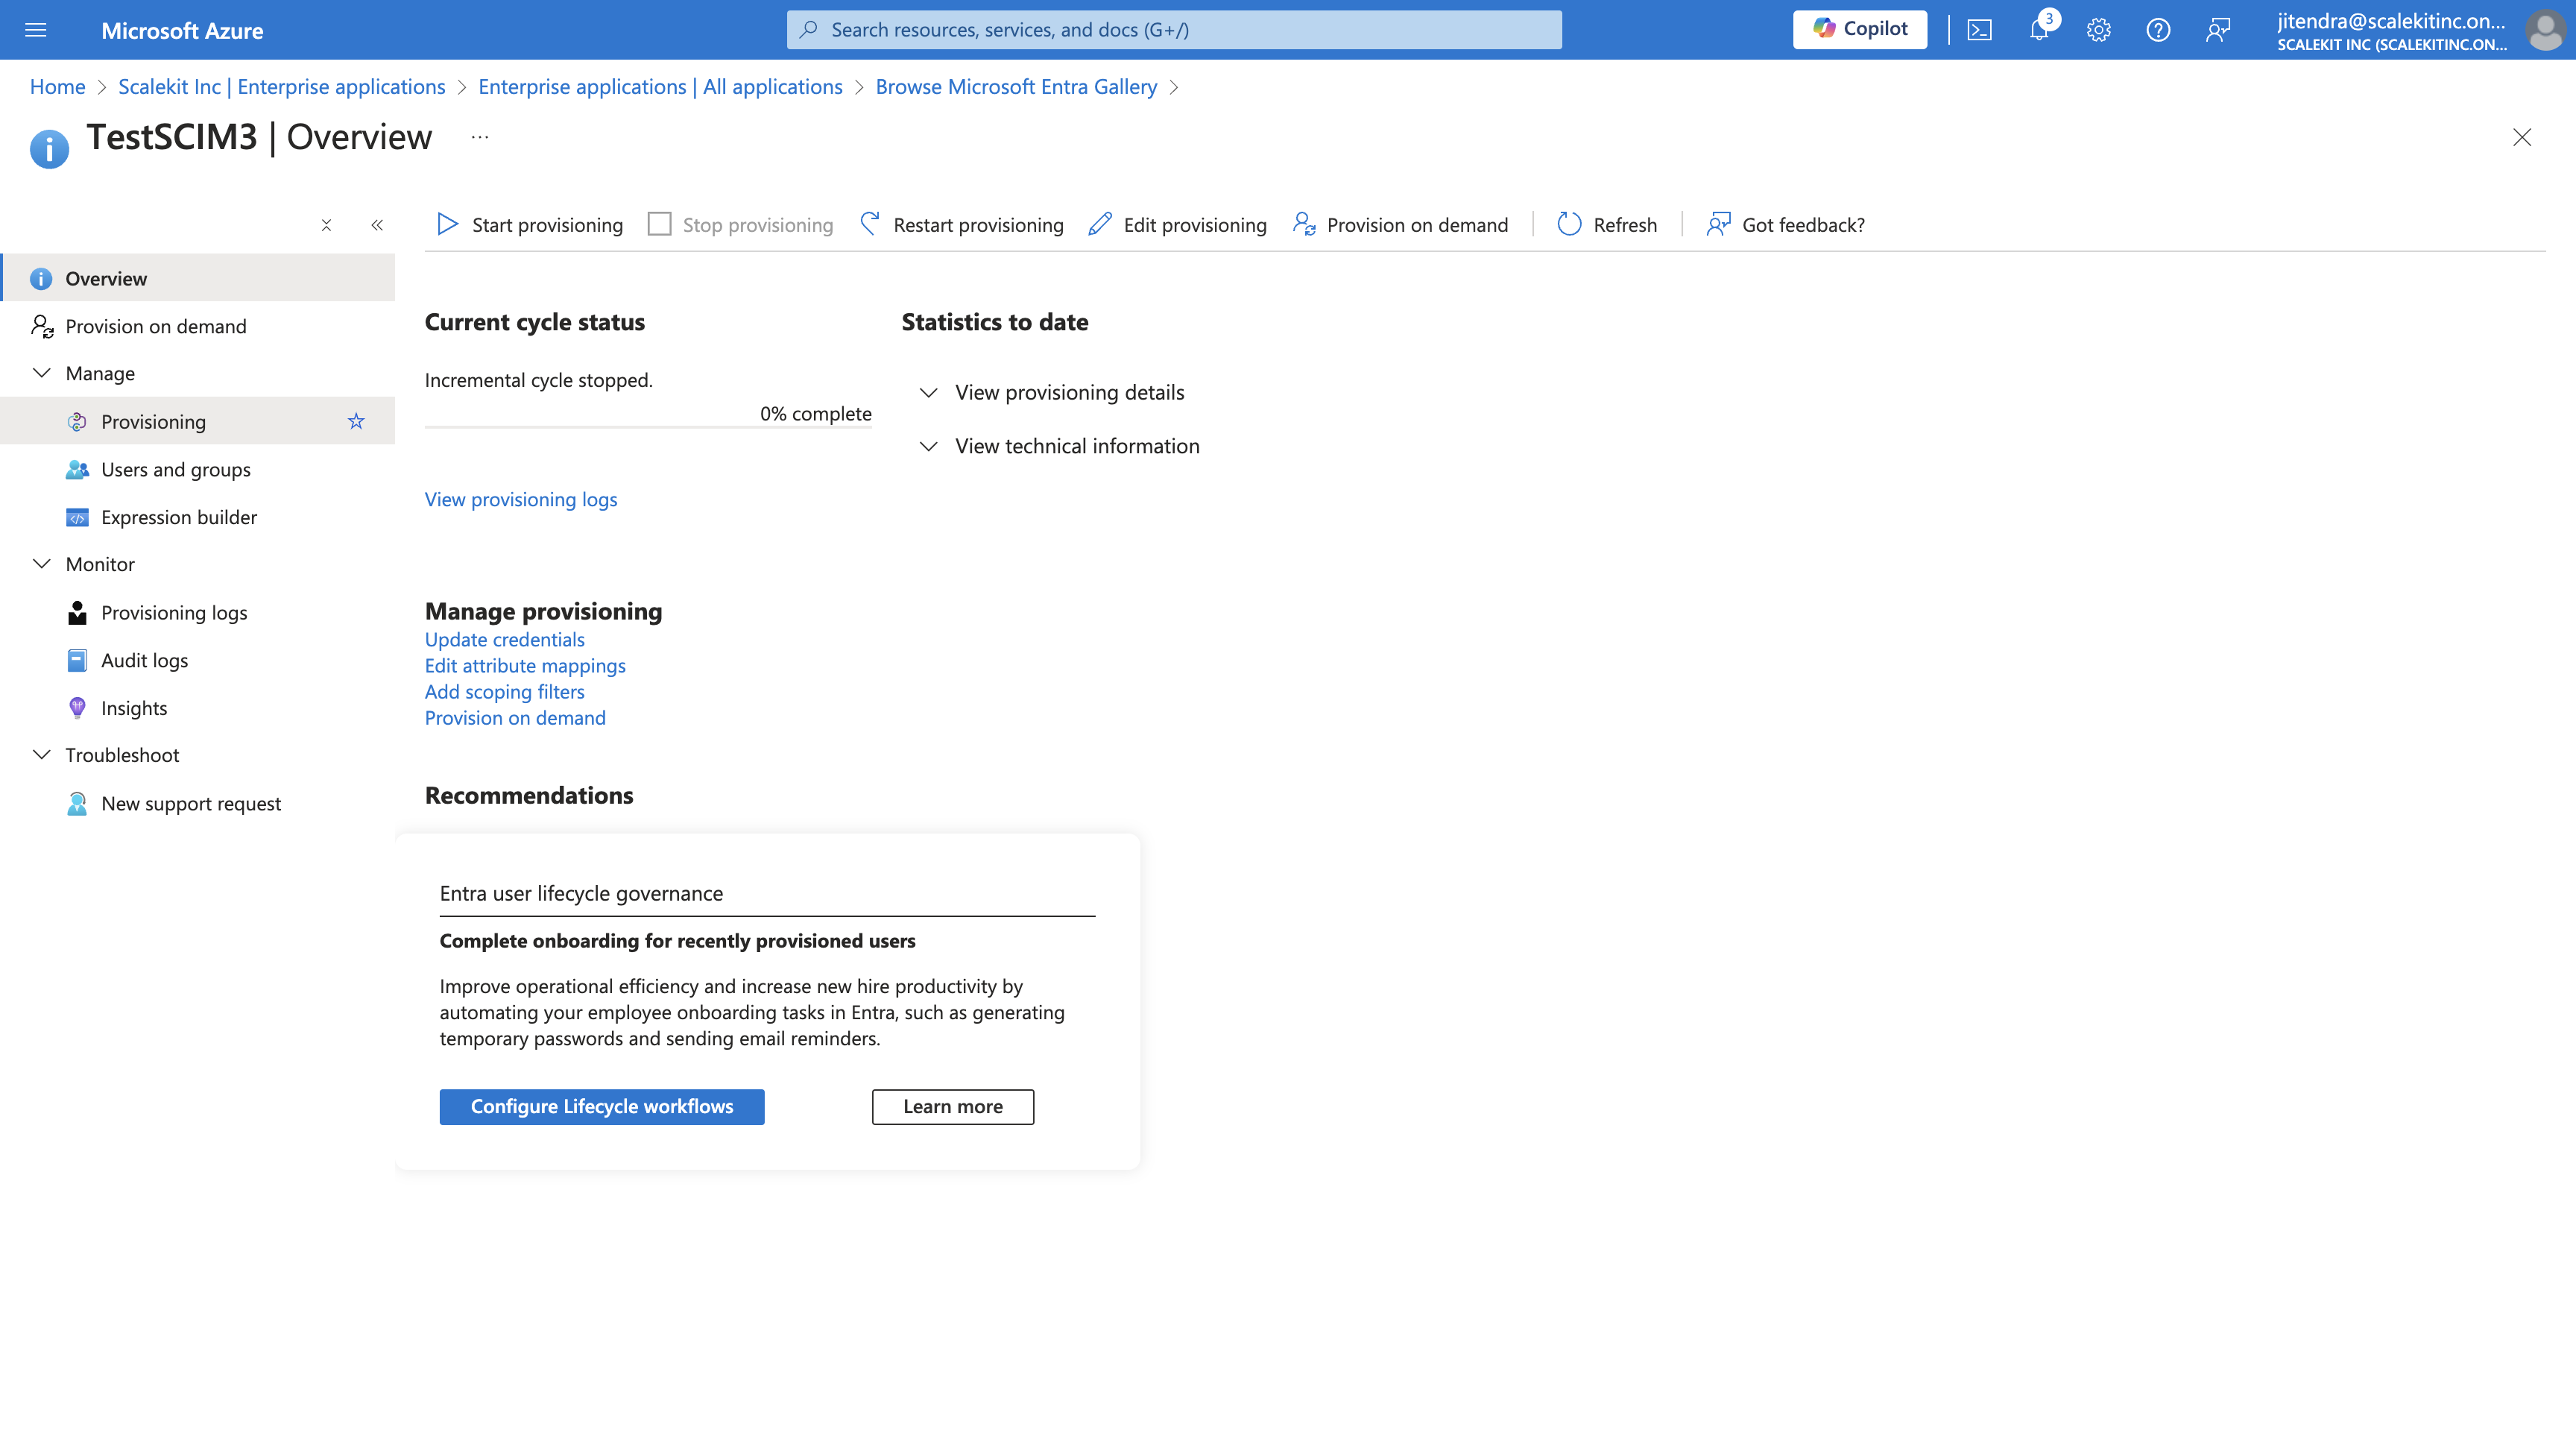
Task: Favorite Provisioning with the star icon
Action: point(356,421)
